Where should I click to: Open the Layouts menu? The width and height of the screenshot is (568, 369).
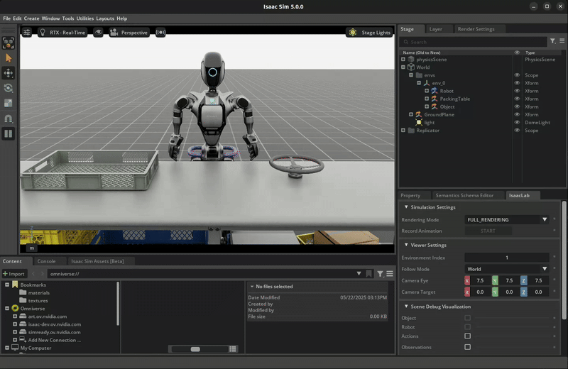click(105, 18)
